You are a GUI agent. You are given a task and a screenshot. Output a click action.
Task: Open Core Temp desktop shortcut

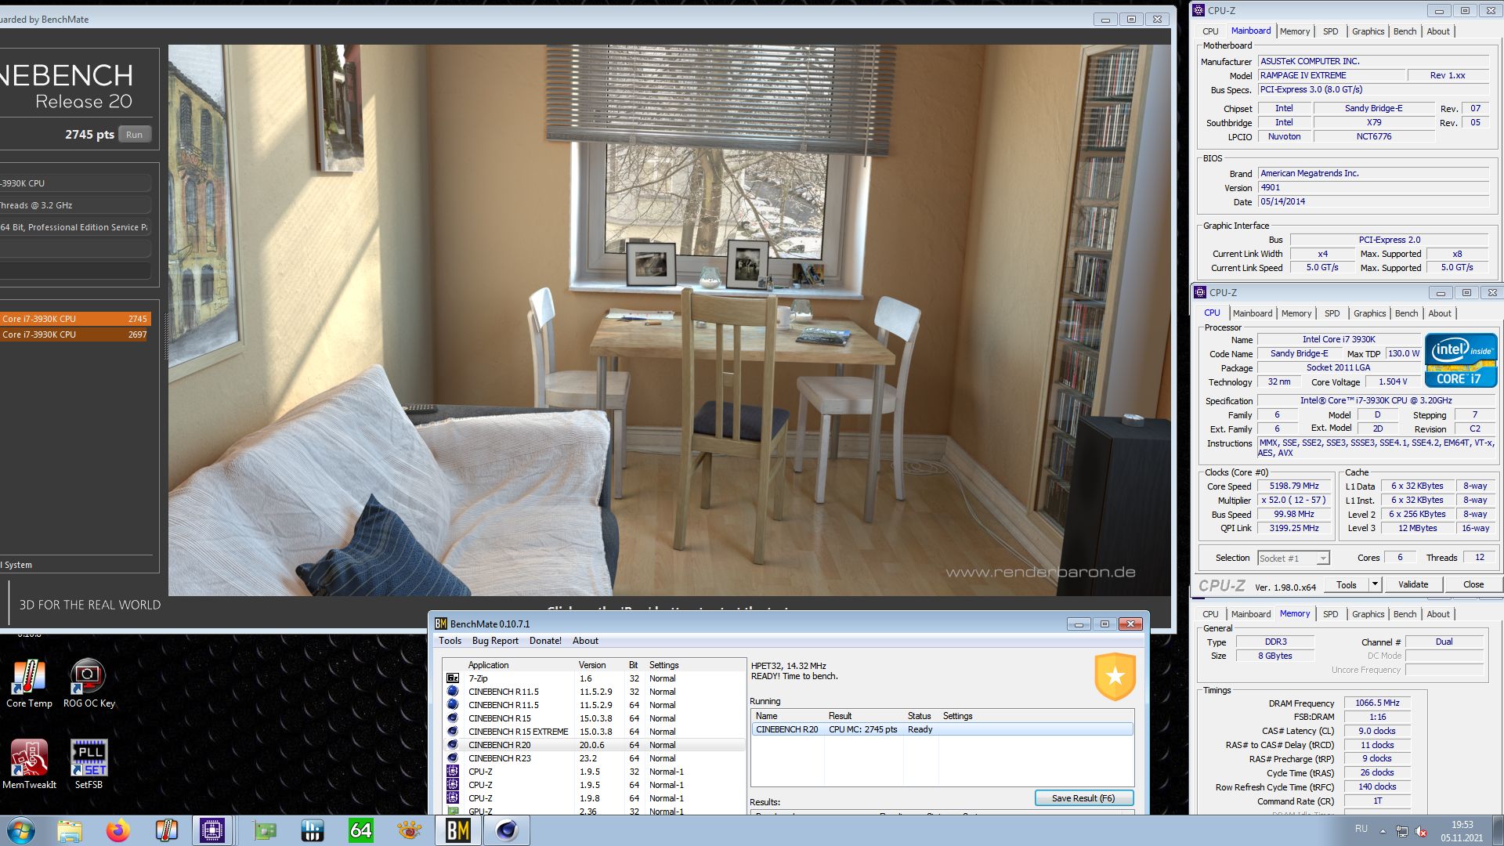29,683
